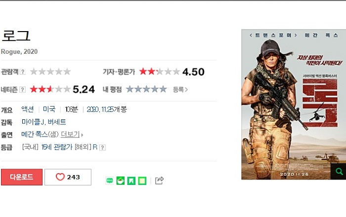The image size is (346, 217).
Task: Click the question mark beside R rating
Action: click(102, 147)
